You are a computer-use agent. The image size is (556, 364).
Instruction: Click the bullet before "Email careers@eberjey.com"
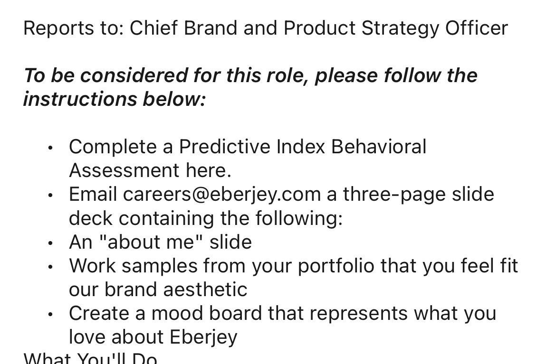[x=51, y=195]
